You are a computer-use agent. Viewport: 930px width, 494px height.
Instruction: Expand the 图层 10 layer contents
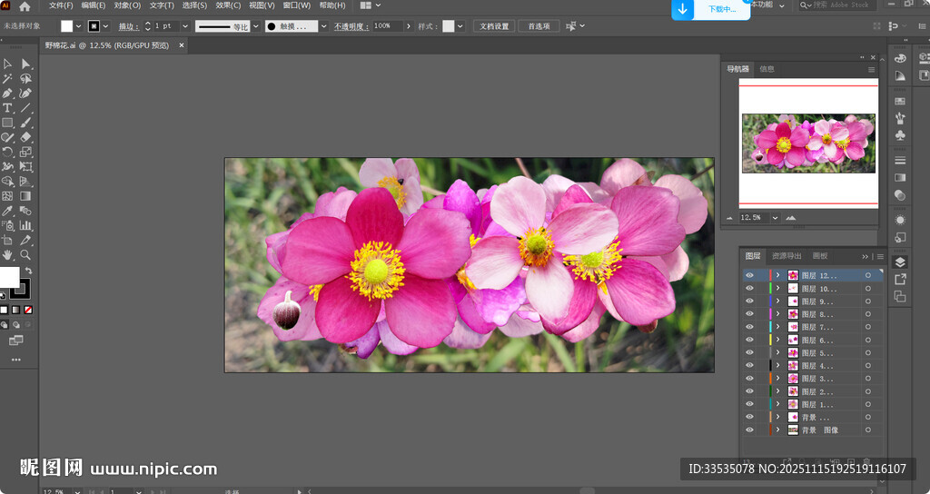pyautogui.click(x=777, y=288)
